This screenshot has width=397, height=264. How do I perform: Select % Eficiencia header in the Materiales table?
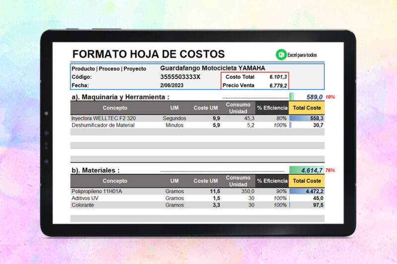pyautogui.click(x=272, y=181)
